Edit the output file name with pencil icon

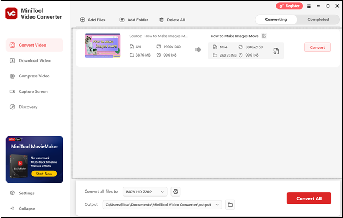[264, 36]
